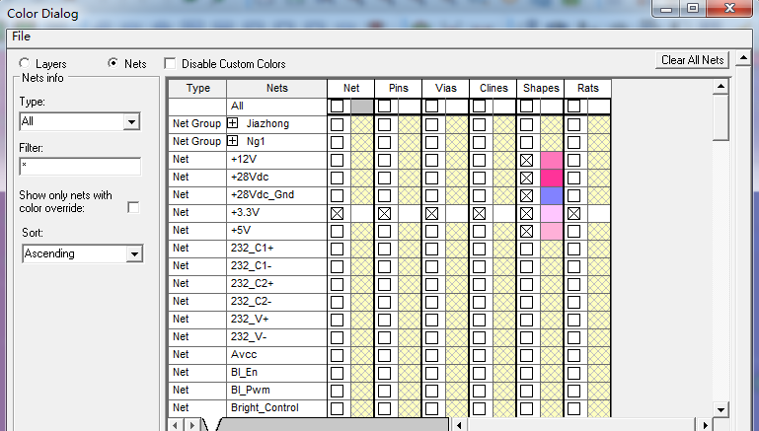Uncheck Shapes checkbox for +5V net
Viewport: 759px width, 431px height.
(526, 231)
